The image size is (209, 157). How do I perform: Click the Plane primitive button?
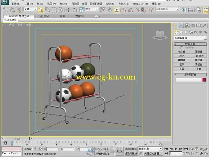click(199, 69)
